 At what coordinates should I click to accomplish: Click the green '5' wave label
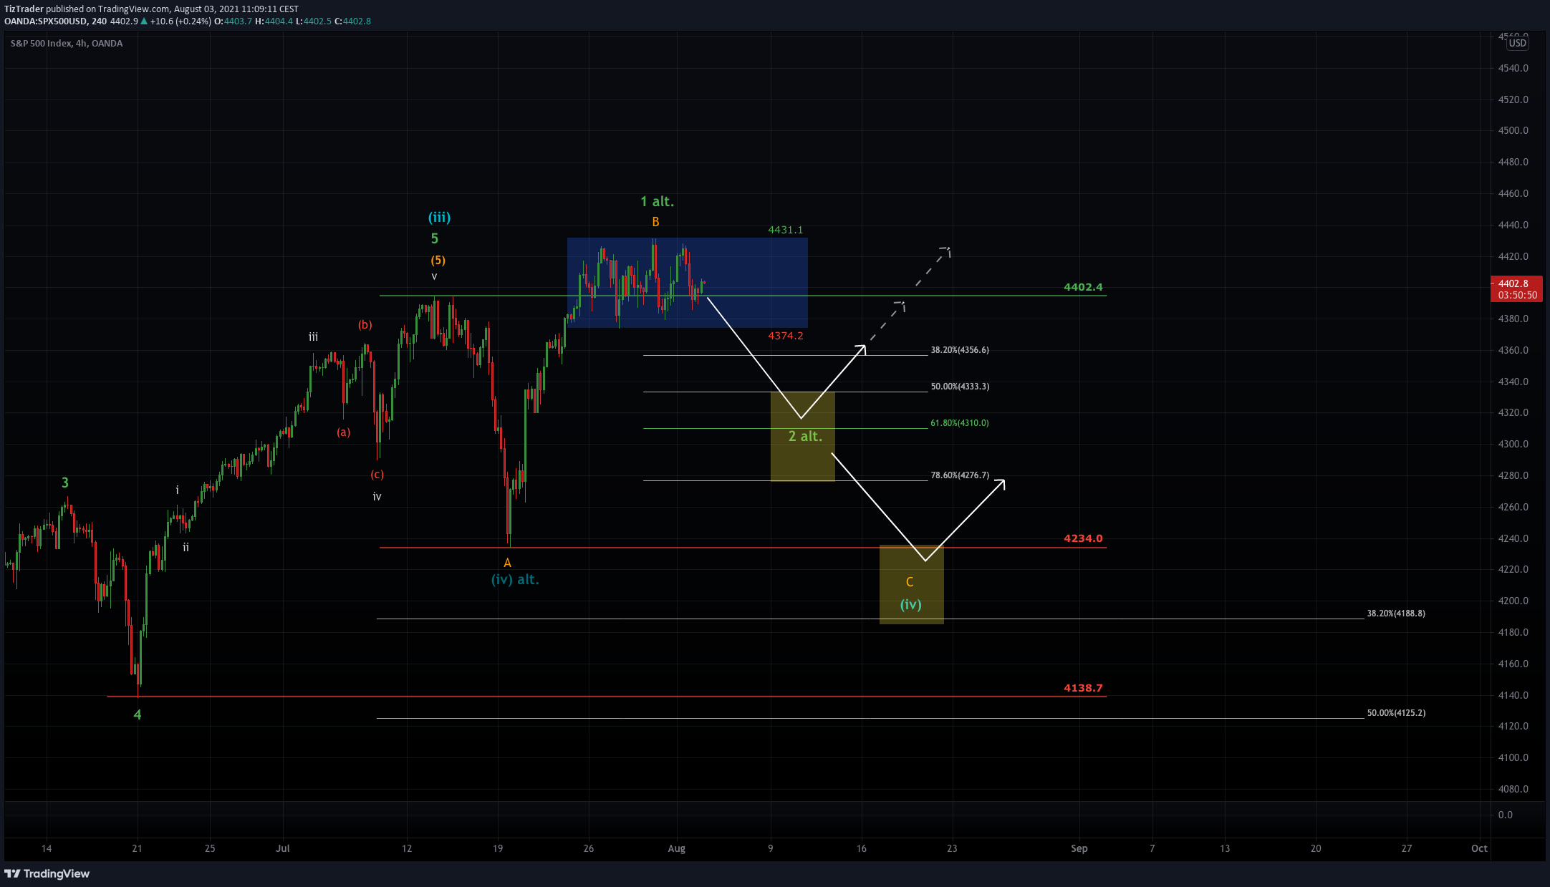click(x=435, y=238)
